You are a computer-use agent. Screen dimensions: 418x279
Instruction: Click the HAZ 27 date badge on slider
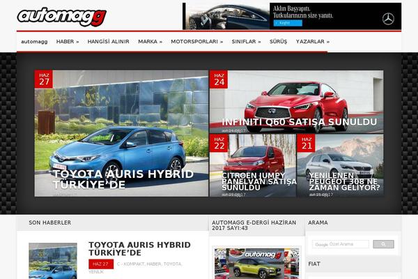click(44, 79)
